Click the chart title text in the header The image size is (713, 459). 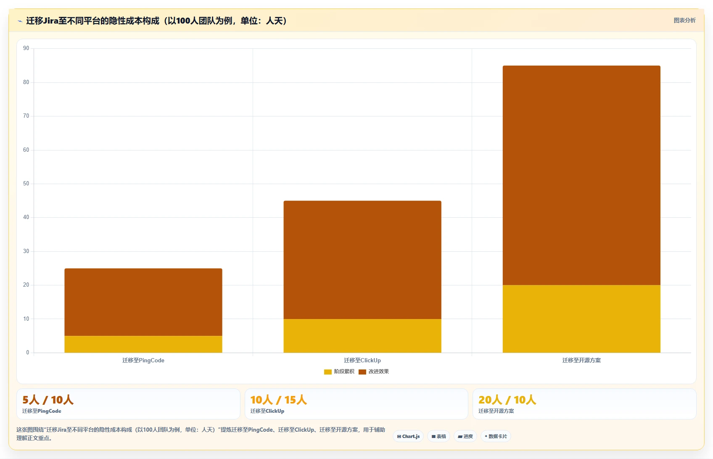pyautogui.click(x=156, y=21)
